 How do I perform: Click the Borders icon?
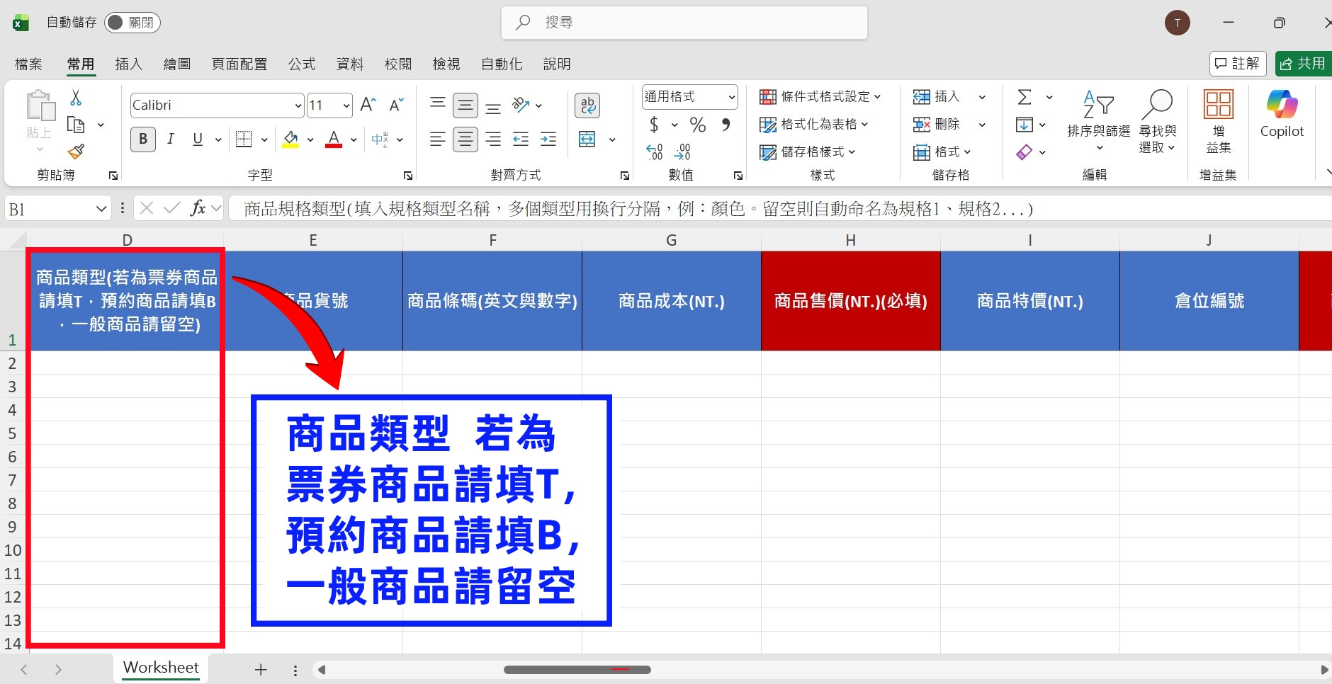click(244, 139)
